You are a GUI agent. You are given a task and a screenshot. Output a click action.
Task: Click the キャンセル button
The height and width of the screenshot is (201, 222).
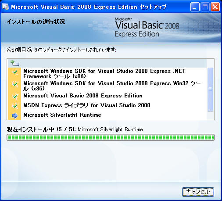click(198, 192)
